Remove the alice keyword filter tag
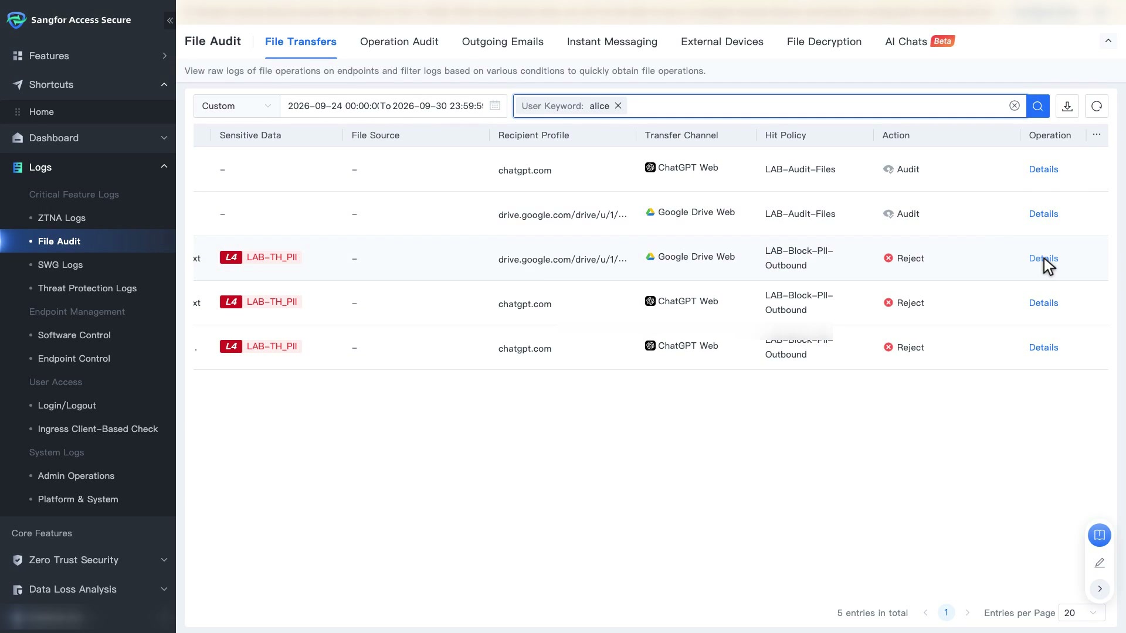This screenshot has height=633, width=1126. 618,106
